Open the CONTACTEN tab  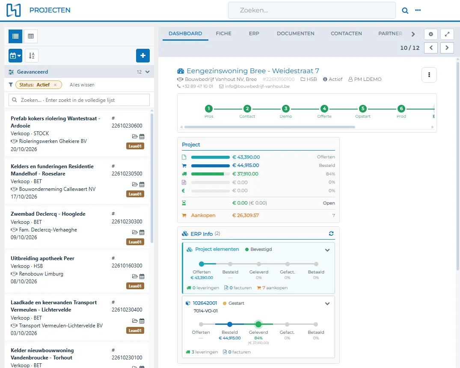pos(346,33)
